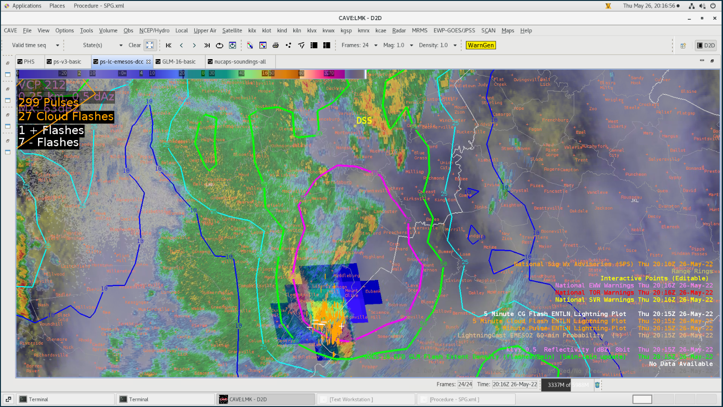723x407 pixels.
Task: Switch to the GLM-16-basic tab
Action: (x=179, y=62)
